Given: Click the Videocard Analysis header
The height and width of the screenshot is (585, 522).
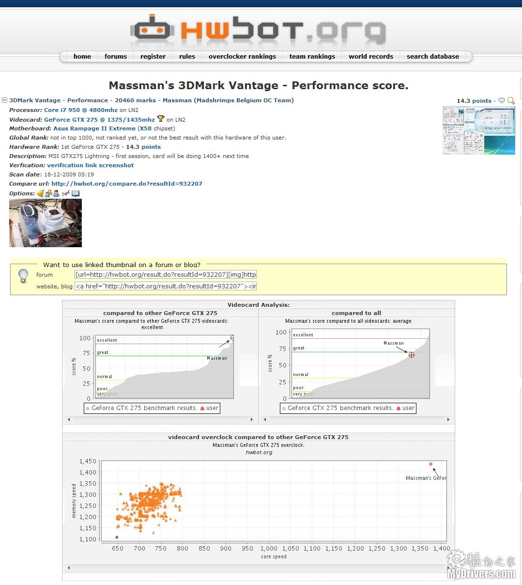Looking at the screenshot, I should [x=259, y=305].
